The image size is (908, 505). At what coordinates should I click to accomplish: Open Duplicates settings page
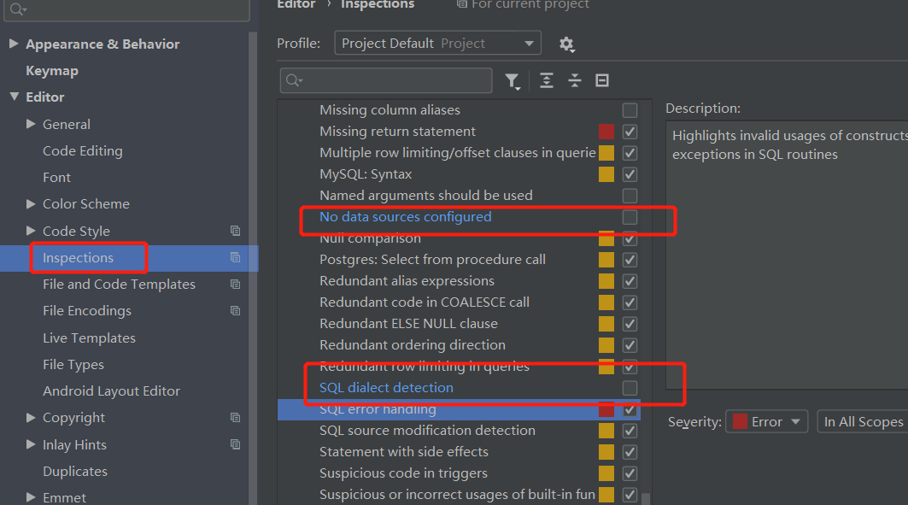[75, 472]
